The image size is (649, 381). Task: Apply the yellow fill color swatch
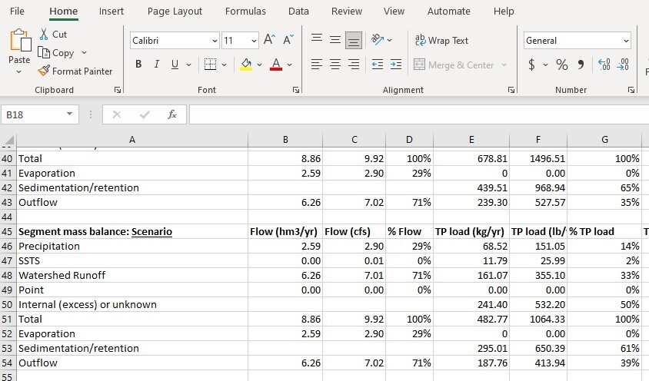[246, 65]
